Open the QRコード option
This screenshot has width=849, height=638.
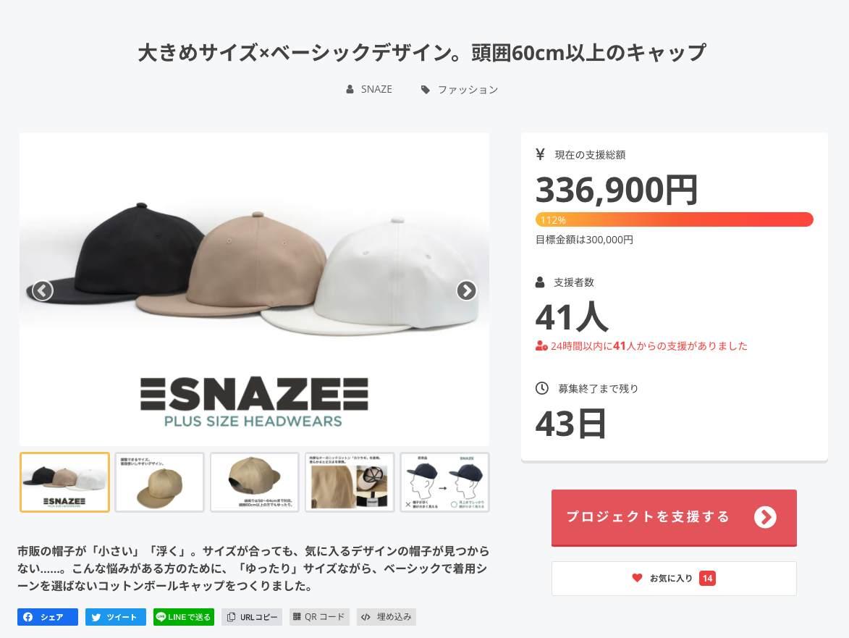[x=319, y=617]
